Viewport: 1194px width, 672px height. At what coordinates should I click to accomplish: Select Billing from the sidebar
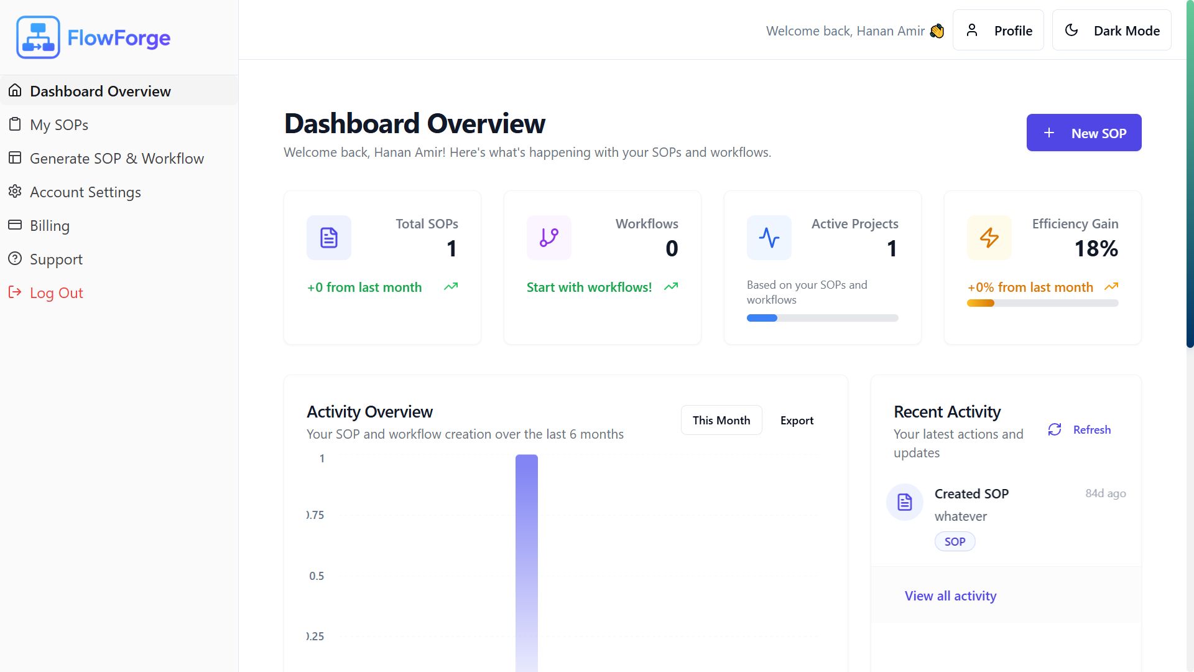click(50, 225)
